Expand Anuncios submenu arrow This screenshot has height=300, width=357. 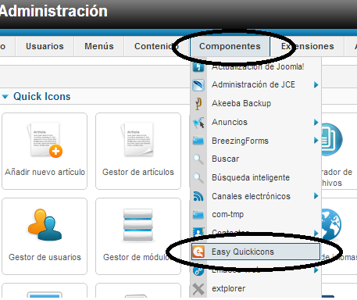coord(316,122)
